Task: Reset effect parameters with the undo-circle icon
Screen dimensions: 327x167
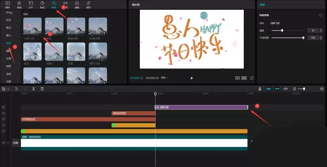Action: [x=321, y=15]
